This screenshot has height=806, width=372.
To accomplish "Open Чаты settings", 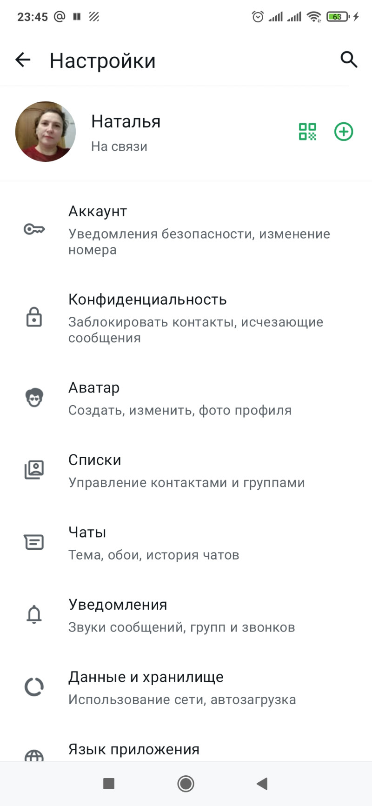I will 153,543.
